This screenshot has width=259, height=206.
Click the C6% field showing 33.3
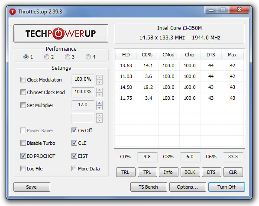(x=233, y=157)
